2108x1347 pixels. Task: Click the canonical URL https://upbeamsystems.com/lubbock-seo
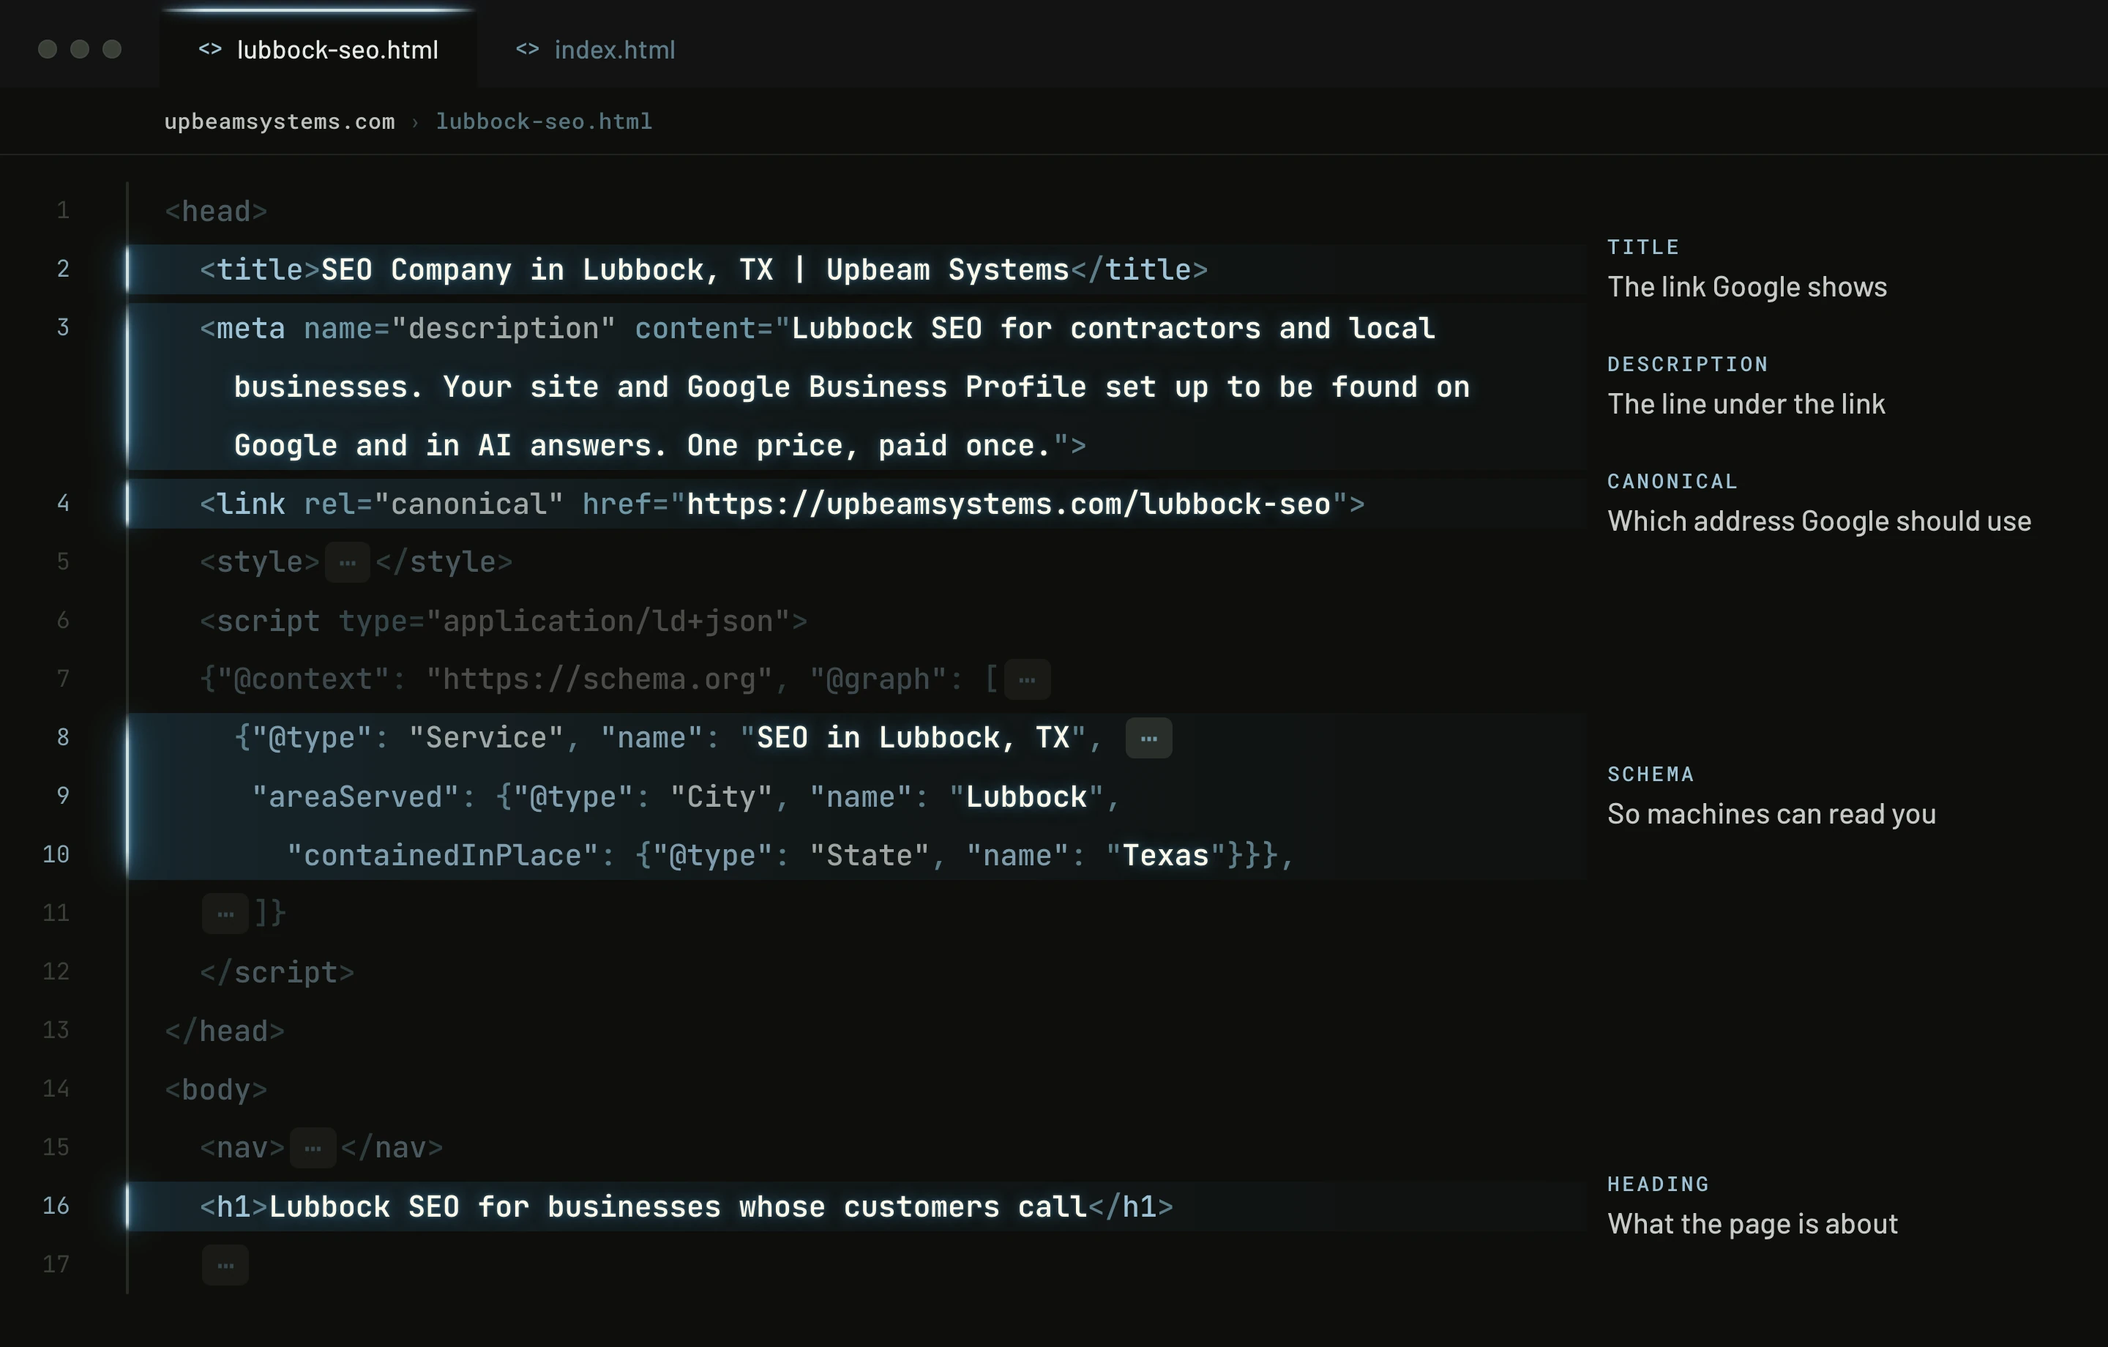coord(1009,504)
